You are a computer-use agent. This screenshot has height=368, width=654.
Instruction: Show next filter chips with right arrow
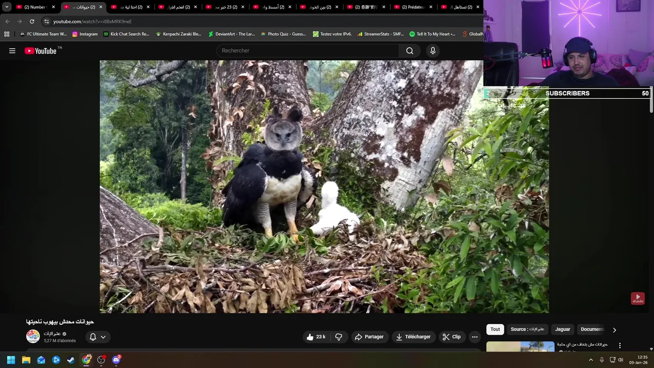pos(615,330)
